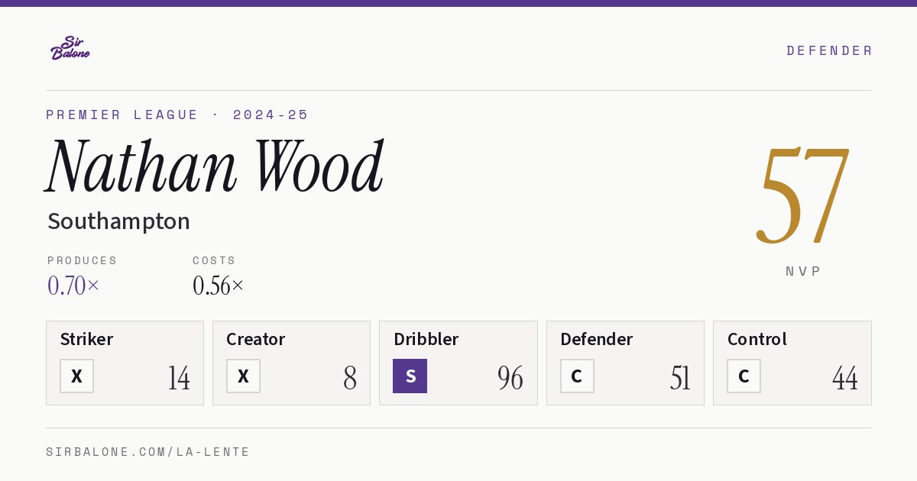Click the COSTS label
This screenshot has width=917, height=481.
point(215,260)
